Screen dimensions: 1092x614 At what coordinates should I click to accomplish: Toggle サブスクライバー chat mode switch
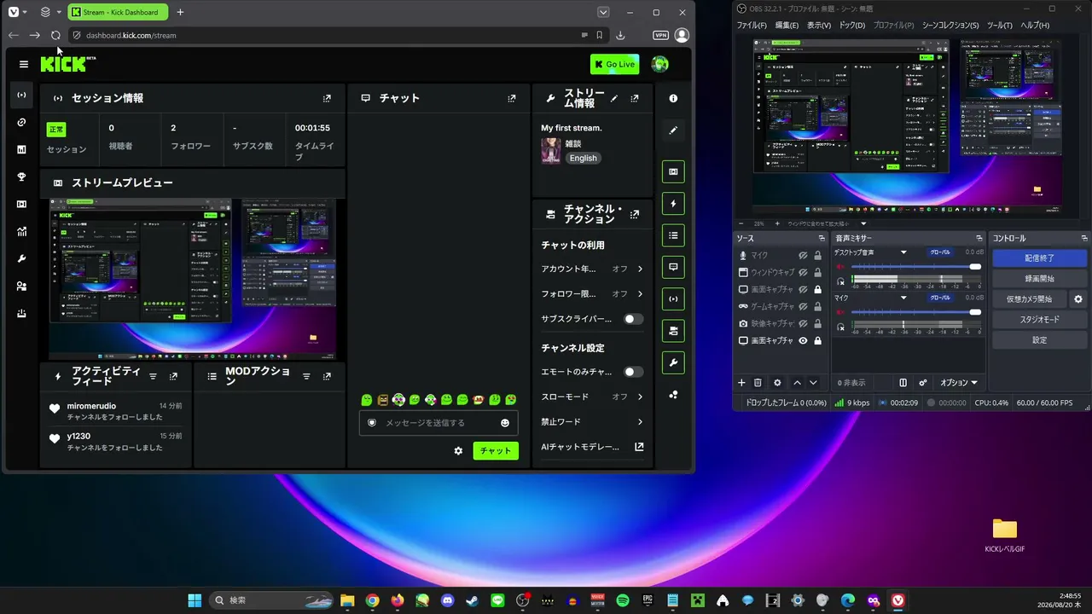[x=634, y=319]
